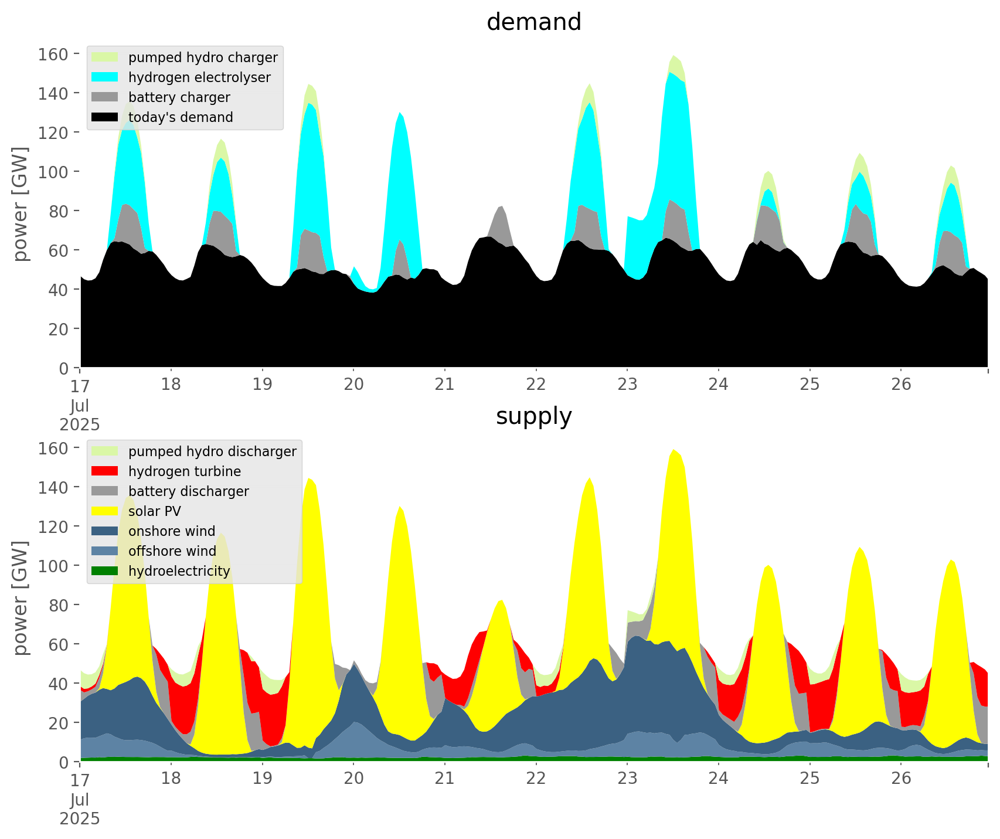Viewport: 1000px width, 839px height.
Task: Click the green hydroelectricity legend swatch
Action: coord(105,571)
